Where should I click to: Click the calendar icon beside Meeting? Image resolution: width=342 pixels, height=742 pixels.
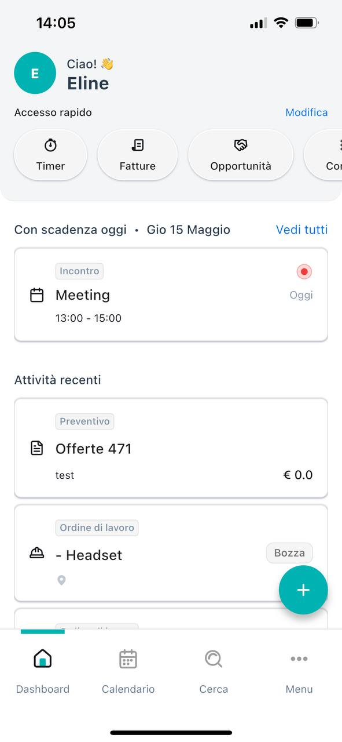(x=37, y=295)
